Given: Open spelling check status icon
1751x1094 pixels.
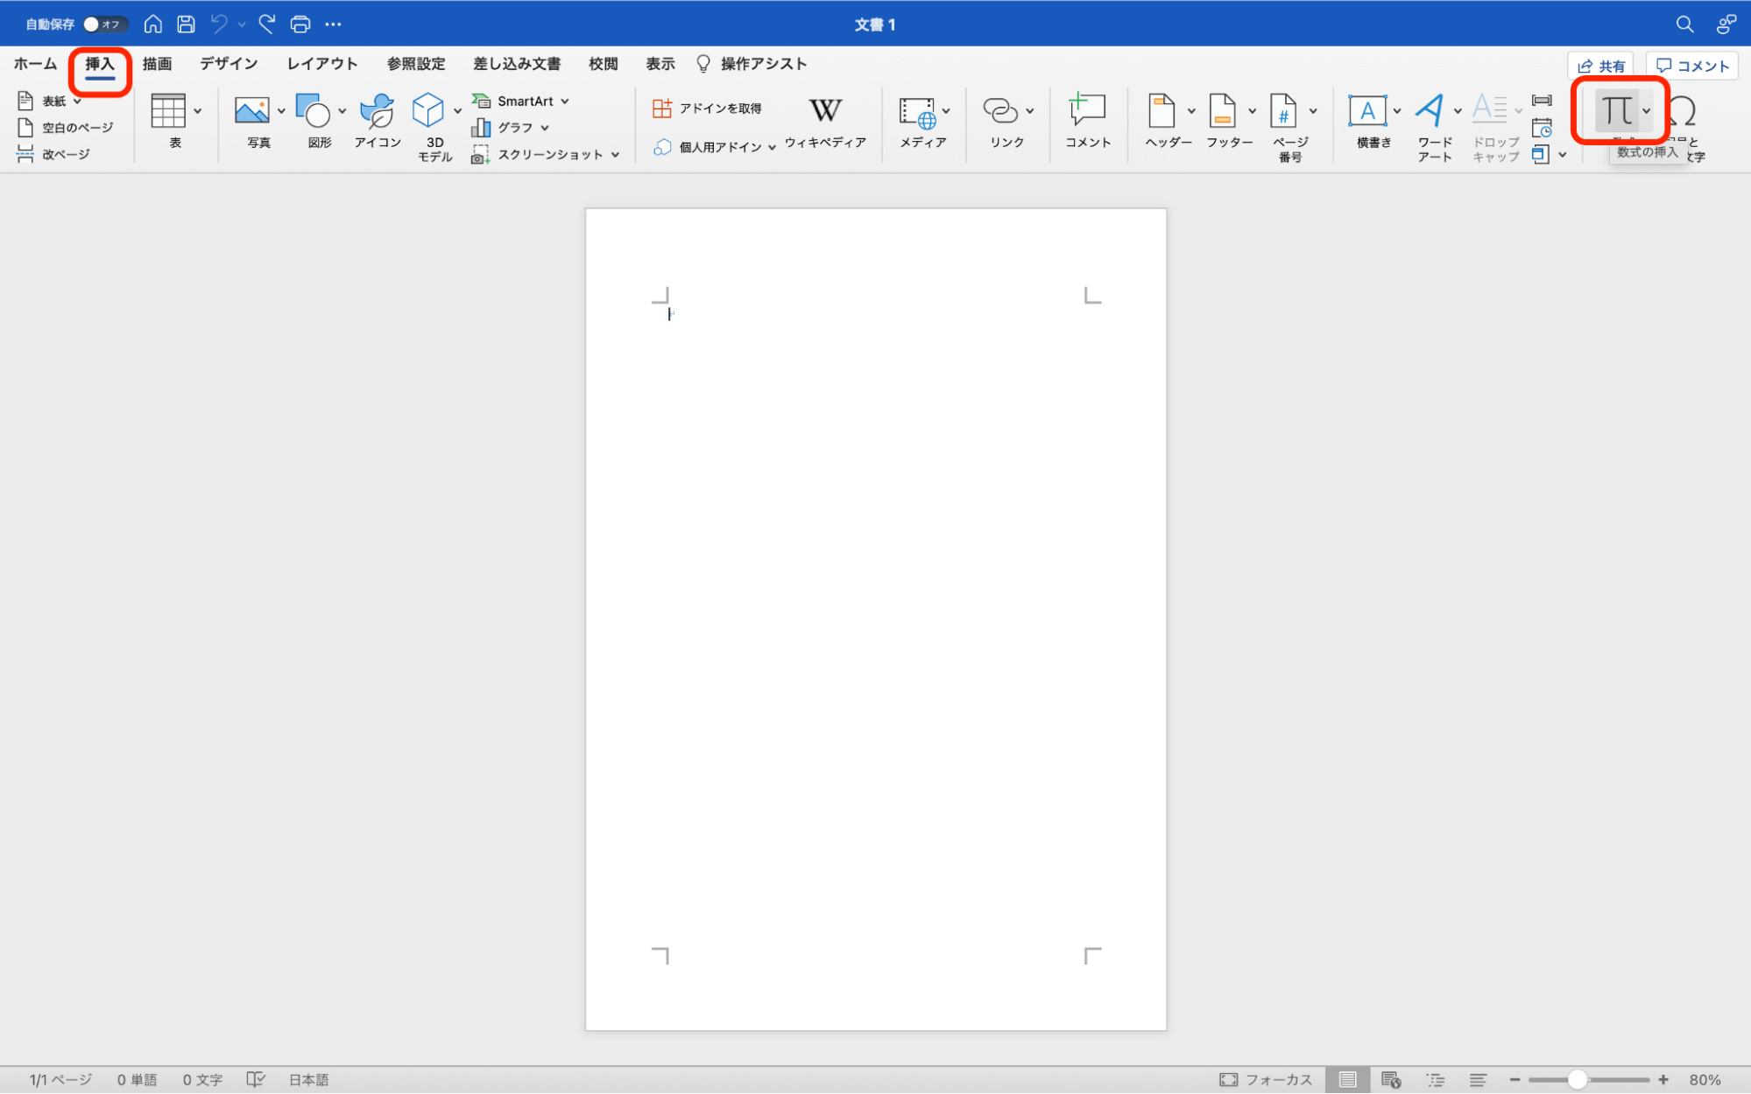Looking at the screenshot, I should (x=256, y=1080).
